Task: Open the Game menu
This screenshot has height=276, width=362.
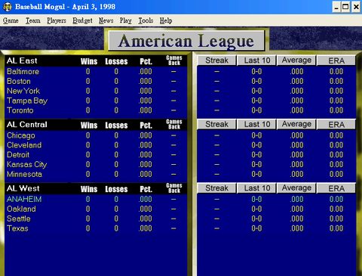Action: click(x=11, y=20)
